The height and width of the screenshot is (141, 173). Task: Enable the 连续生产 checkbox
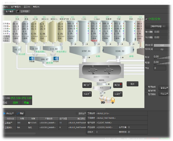[x=77, y=113]
